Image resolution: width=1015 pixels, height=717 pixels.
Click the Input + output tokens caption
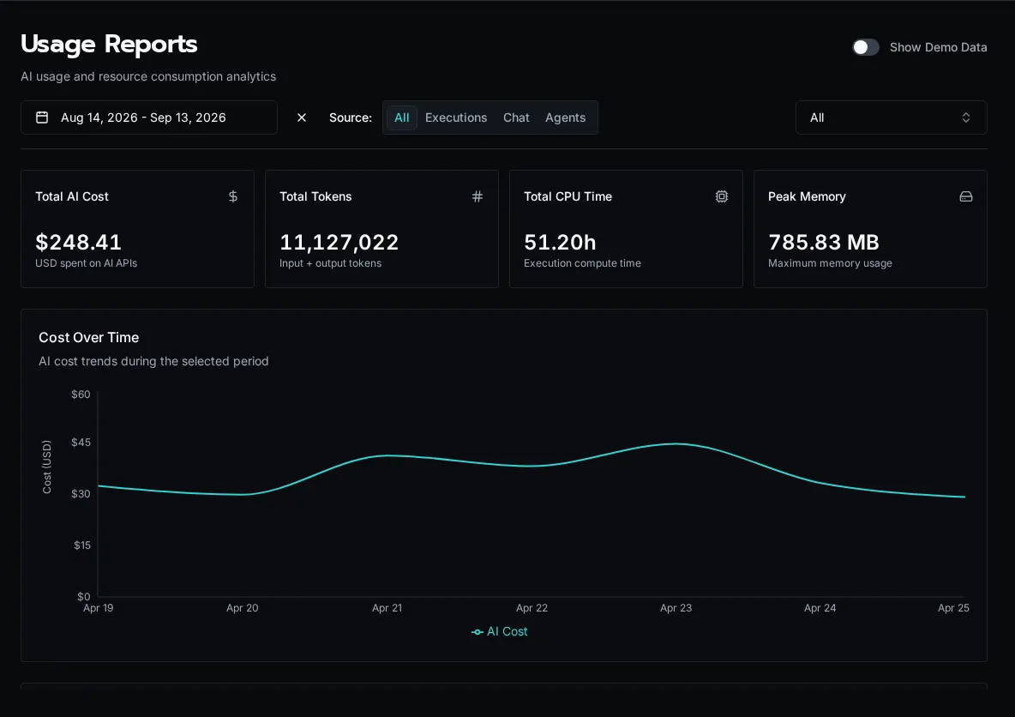(330, 263)
